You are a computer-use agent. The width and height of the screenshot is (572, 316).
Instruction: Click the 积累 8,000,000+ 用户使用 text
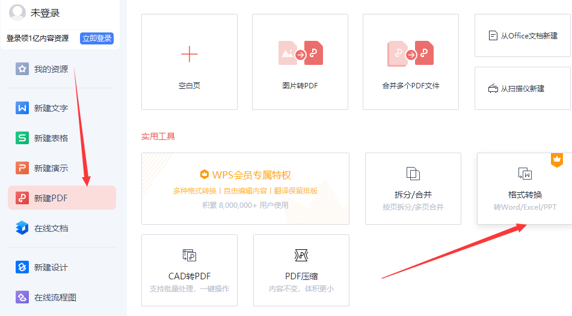(x=245, y=205)
